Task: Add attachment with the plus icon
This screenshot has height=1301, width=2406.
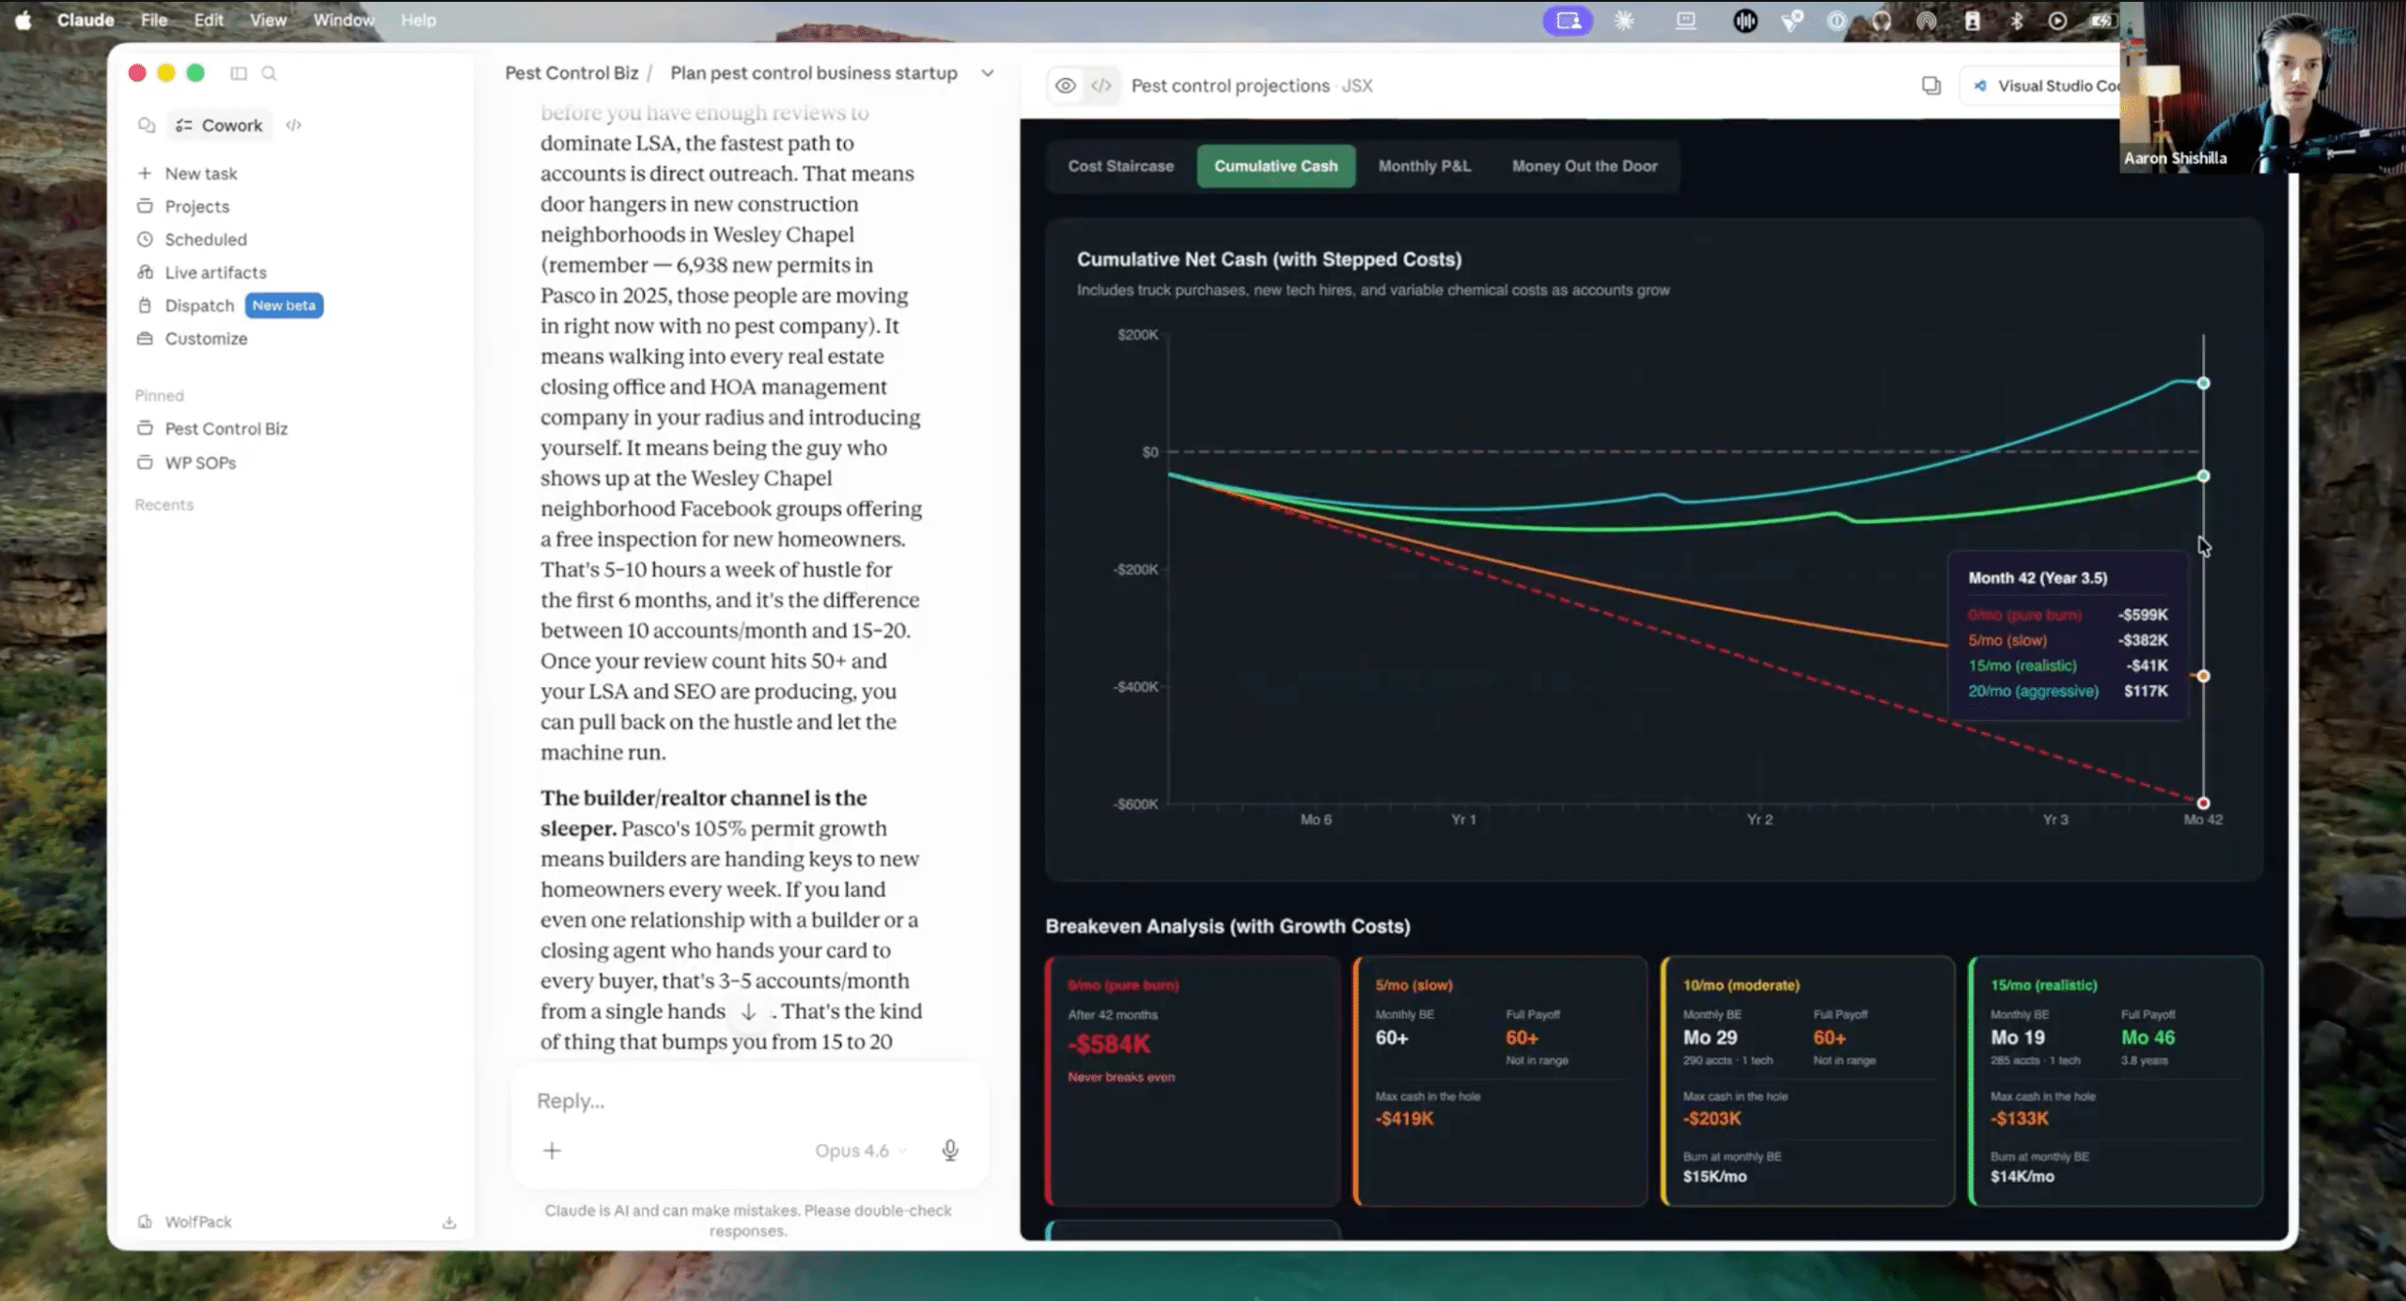Action: [553, 1151]
